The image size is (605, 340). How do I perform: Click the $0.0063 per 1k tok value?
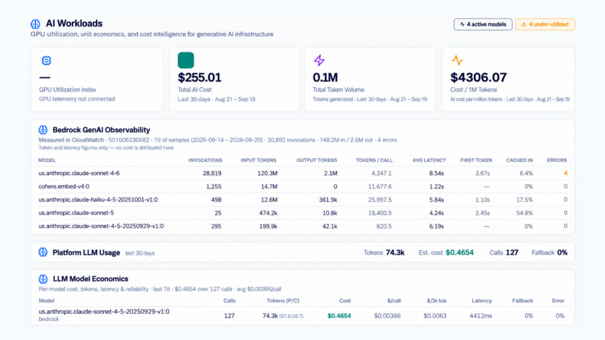[435, 316]
